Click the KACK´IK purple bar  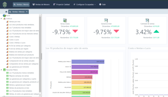click(x=85, y=67)
